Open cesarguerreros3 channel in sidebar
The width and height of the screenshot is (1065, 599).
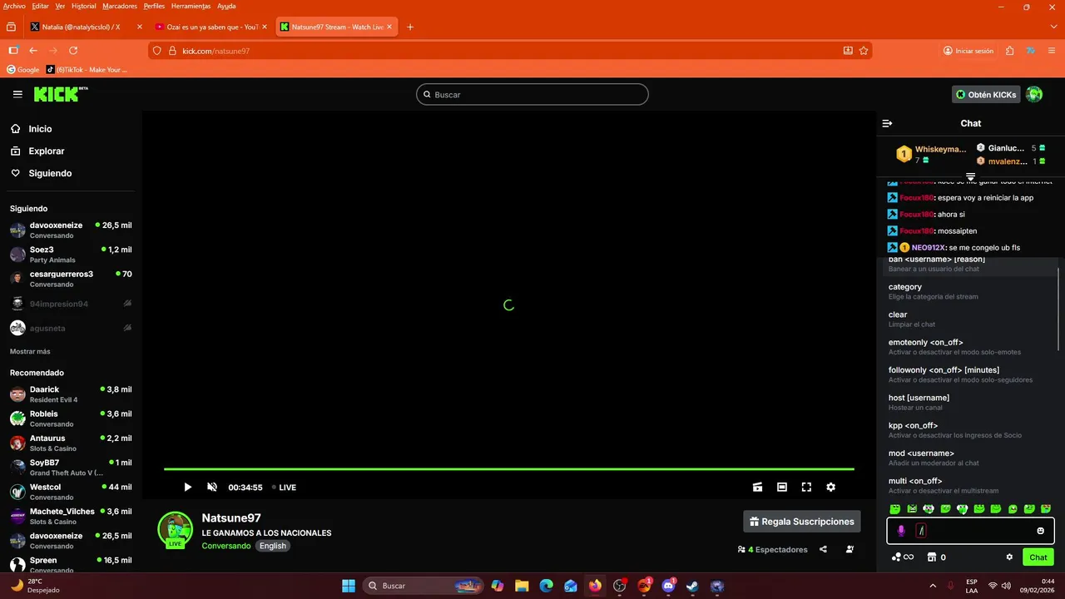click(71, 279)
